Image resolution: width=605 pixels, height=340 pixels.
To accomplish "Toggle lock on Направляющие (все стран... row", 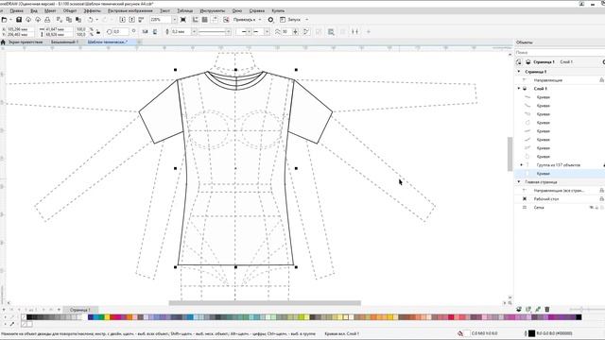I will pos(601,191).
